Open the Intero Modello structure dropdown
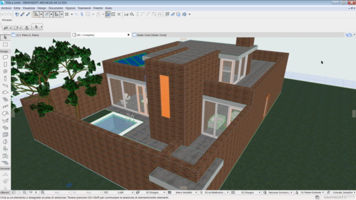356x200 pixels. 196,193
